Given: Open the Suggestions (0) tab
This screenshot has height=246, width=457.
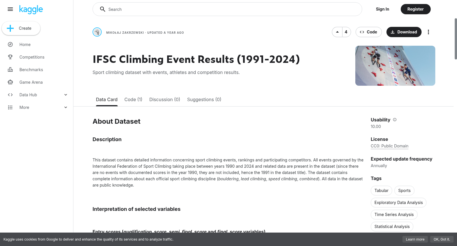Looking at the screenshot, I should coord(204,99).
